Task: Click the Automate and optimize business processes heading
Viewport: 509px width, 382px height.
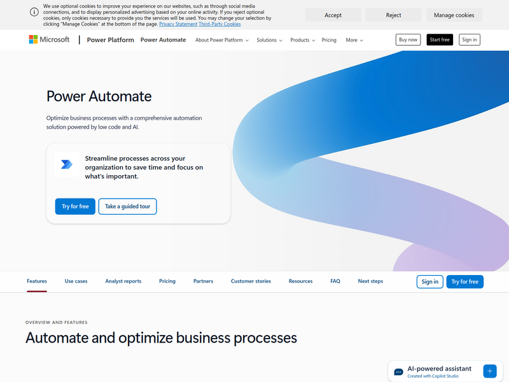Action: coord(162,338)
